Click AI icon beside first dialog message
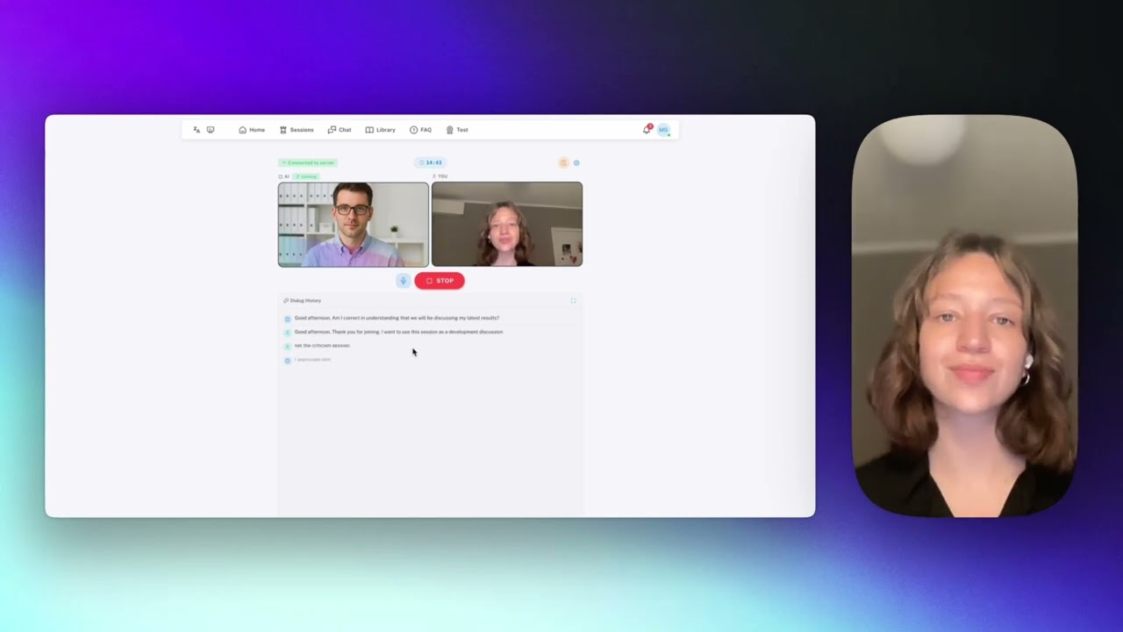Viewport: 1123px width, 632px height. click(287, 319)
